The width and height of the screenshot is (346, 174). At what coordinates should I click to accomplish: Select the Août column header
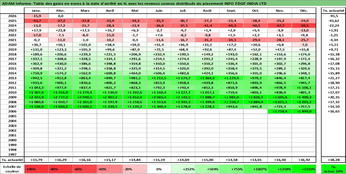click(207, 11)
